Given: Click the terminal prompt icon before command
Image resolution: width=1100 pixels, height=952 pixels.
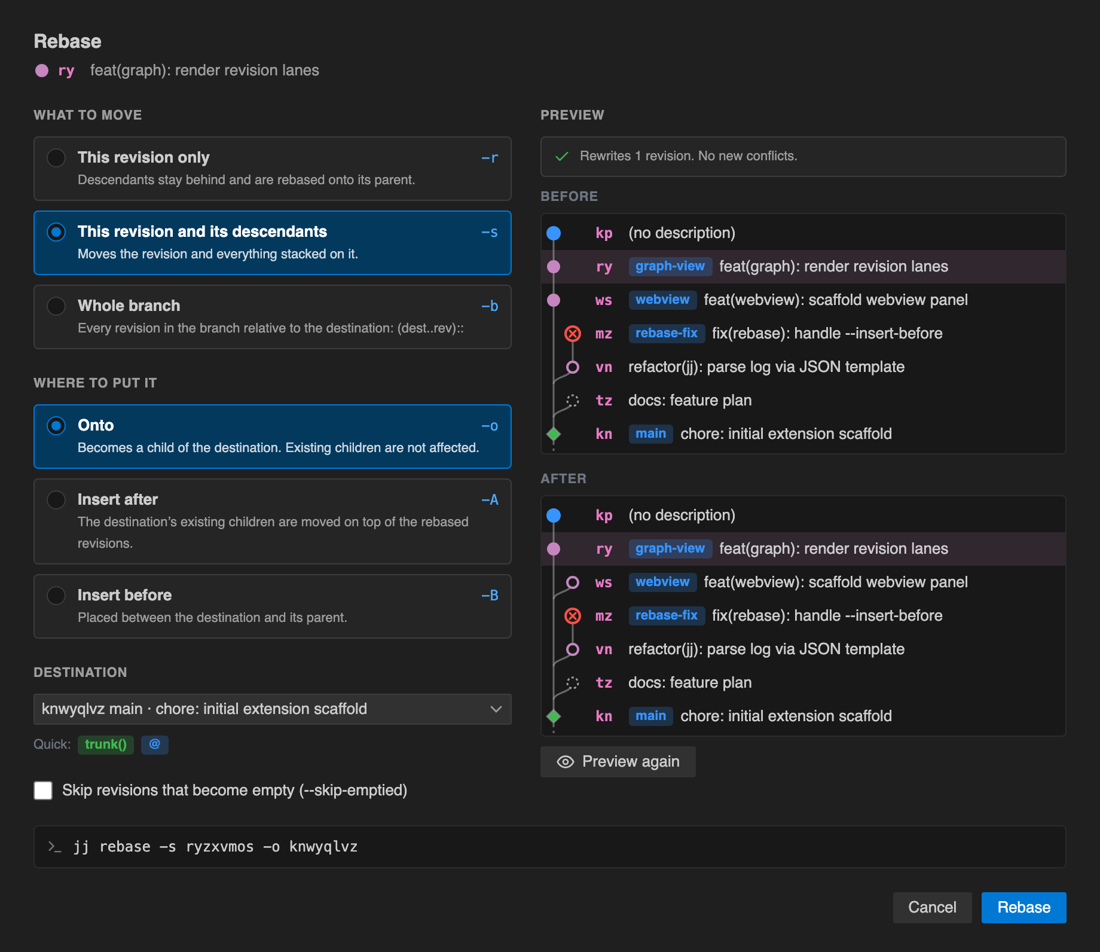Looking at the screenshot, I should (x=54, y=847).
